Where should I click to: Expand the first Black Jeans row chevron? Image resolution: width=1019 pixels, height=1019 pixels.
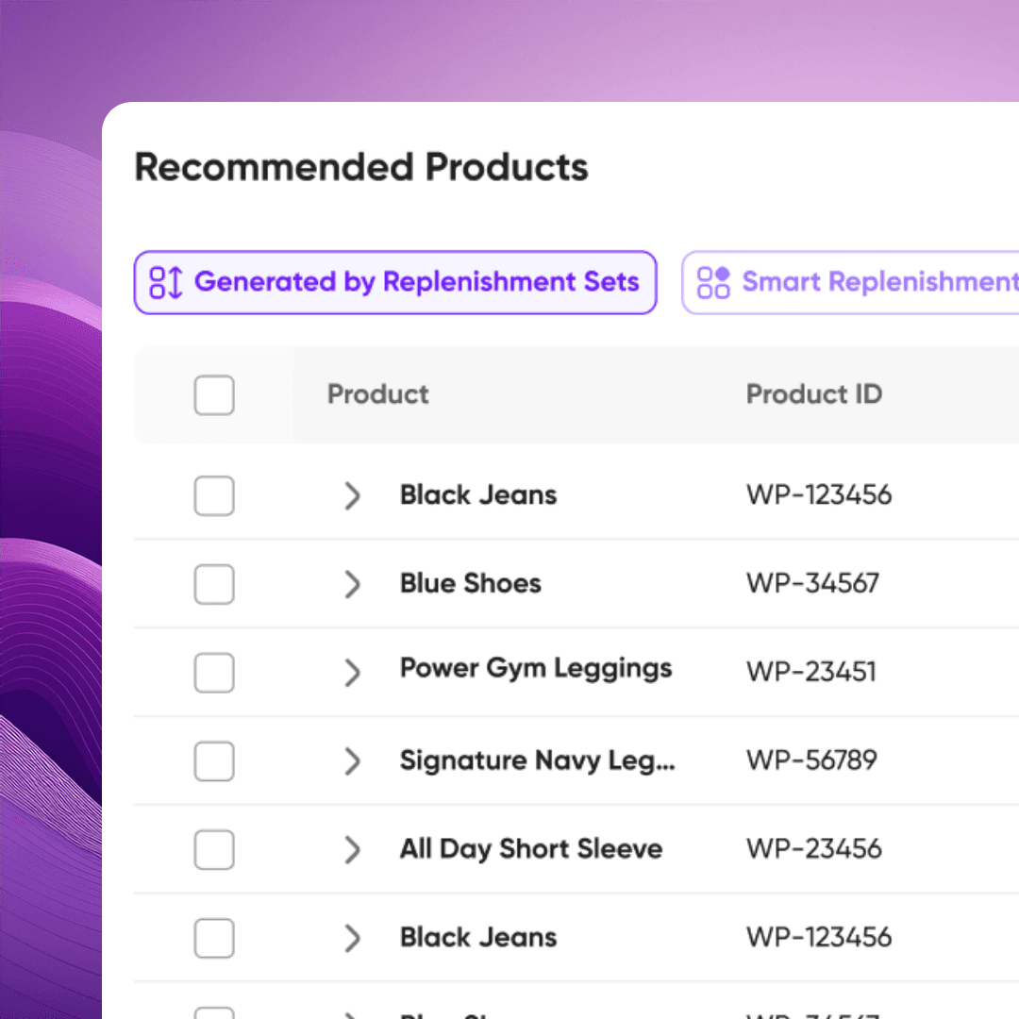(x=352, y=496)
